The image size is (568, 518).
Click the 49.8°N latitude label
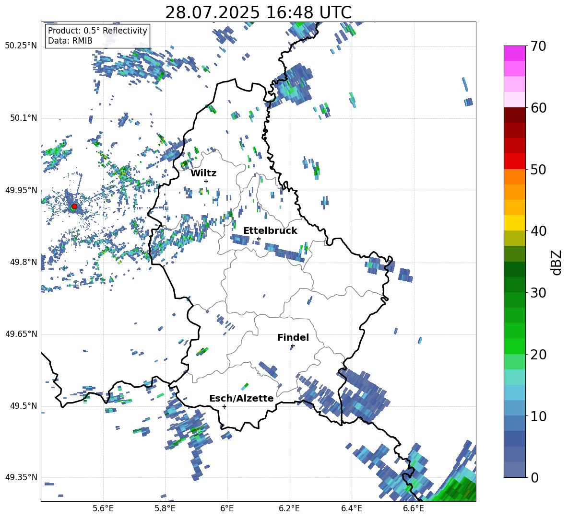pos(23,262)
